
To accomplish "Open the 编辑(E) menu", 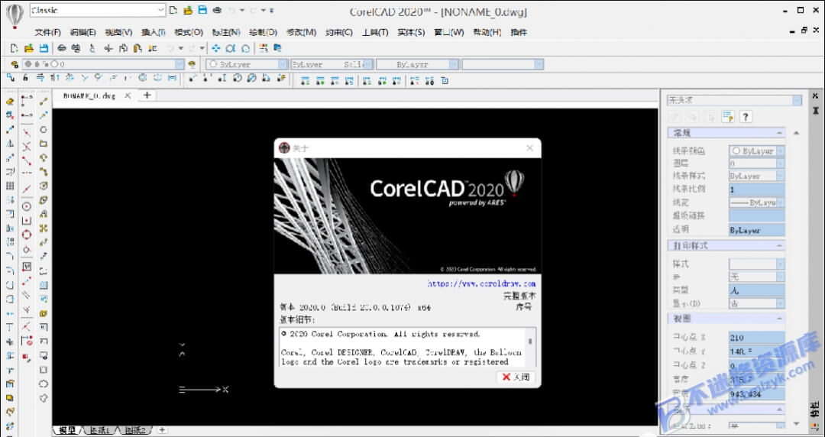I will pos(83,32).
